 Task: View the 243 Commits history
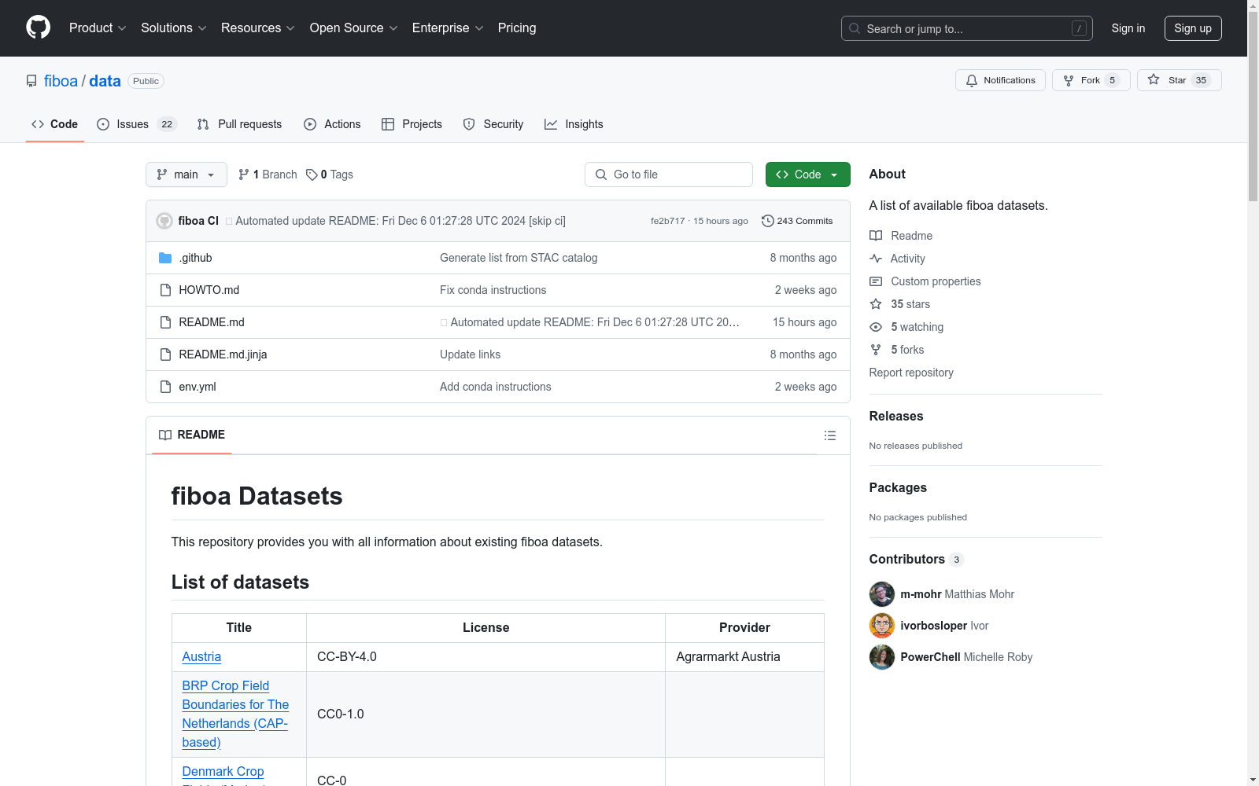[797, 221]
